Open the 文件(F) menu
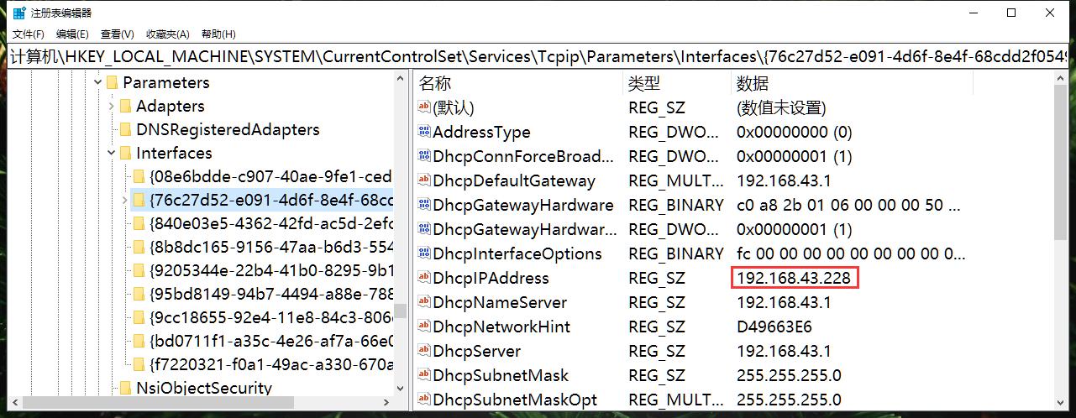Screen dimensions: 1076x418 click(x=28, y=34)
